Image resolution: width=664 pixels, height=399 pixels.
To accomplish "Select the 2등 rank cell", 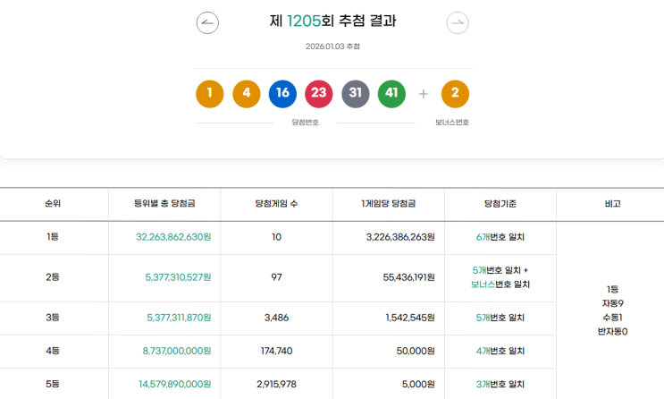I will 53,277.
